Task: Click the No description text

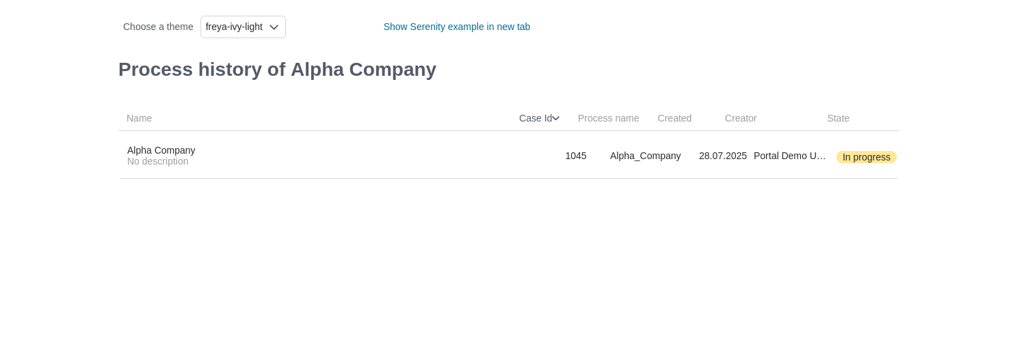Action: pos(157,162)
